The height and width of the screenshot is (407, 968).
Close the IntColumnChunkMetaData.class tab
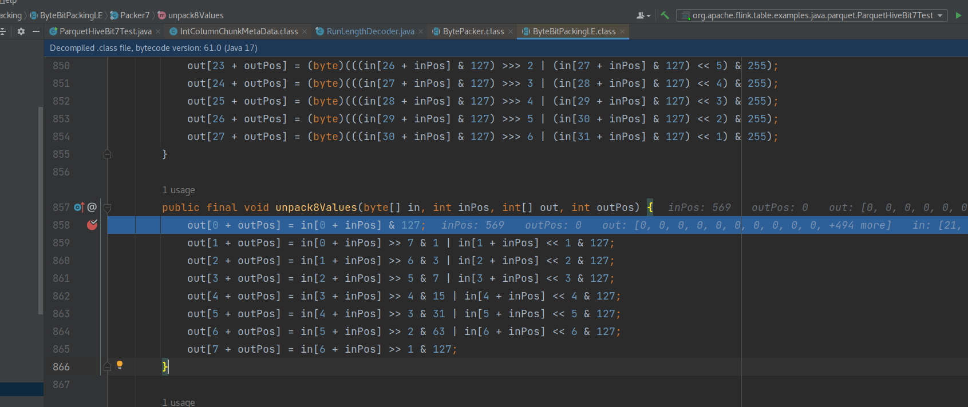305,31
